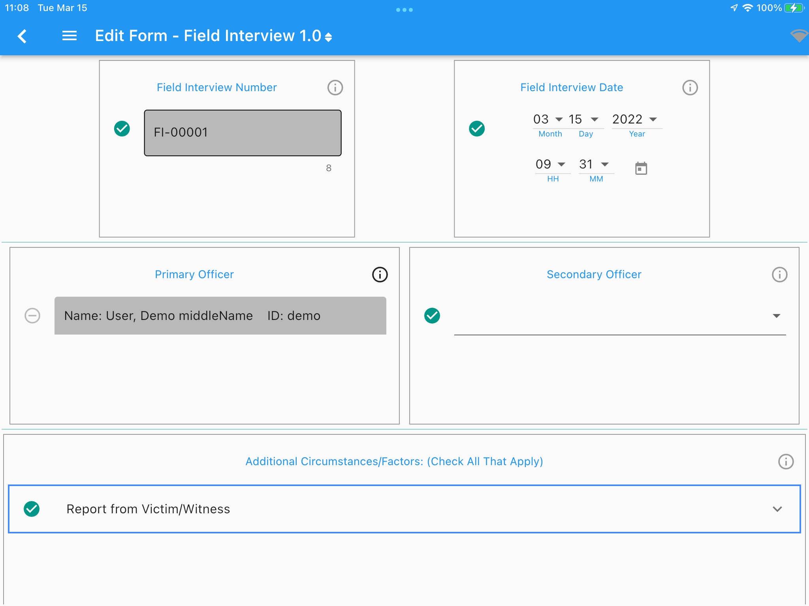Screen dimensions: 809x606
Task: Open the Year dropdown showing 2022
Action: coord(634,119)
